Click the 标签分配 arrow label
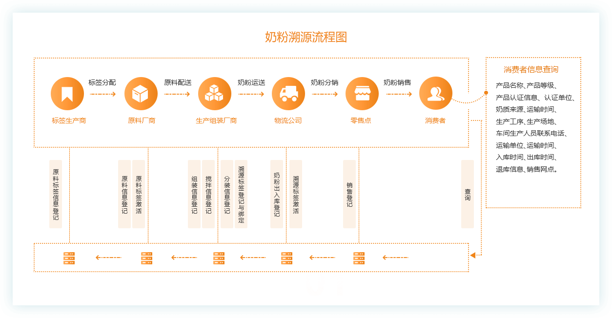Screen dimensions: 612x318 [x=102, y=82]
